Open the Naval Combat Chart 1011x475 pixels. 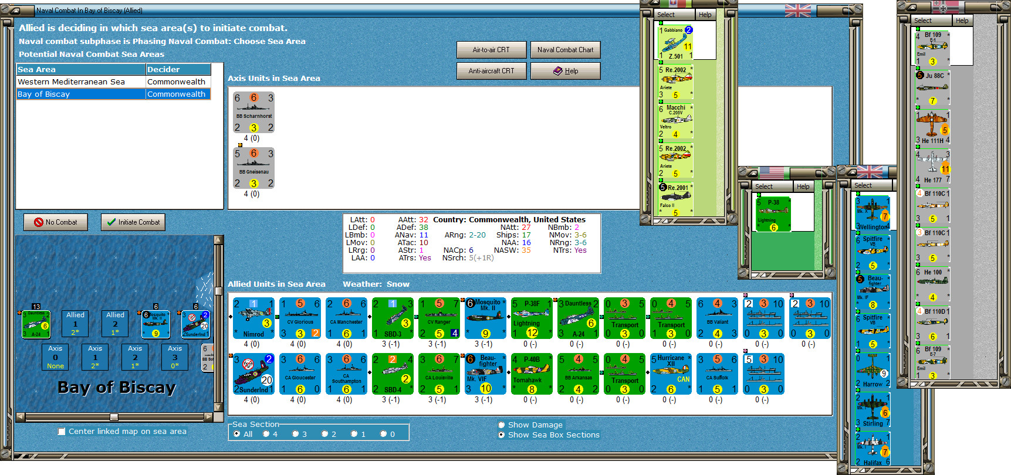point(566,50)
